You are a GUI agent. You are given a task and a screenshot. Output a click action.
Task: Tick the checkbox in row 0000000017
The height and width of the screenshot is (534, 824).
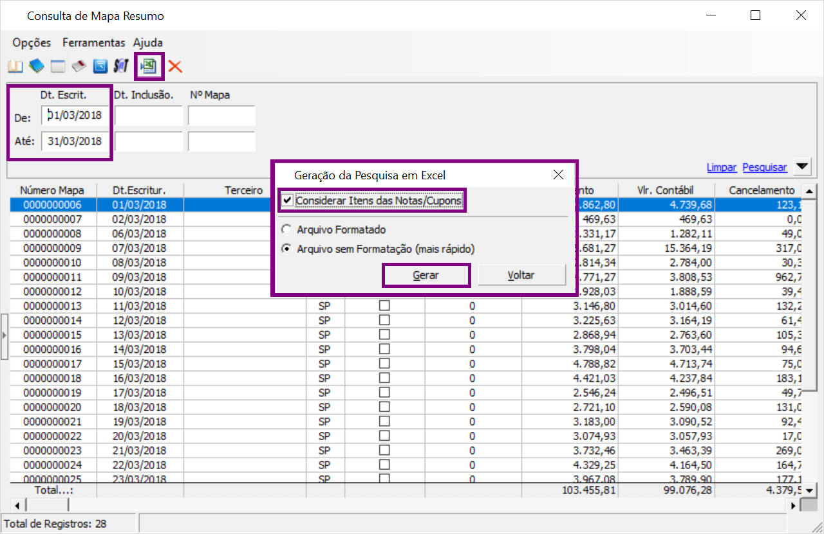(384, 363)
